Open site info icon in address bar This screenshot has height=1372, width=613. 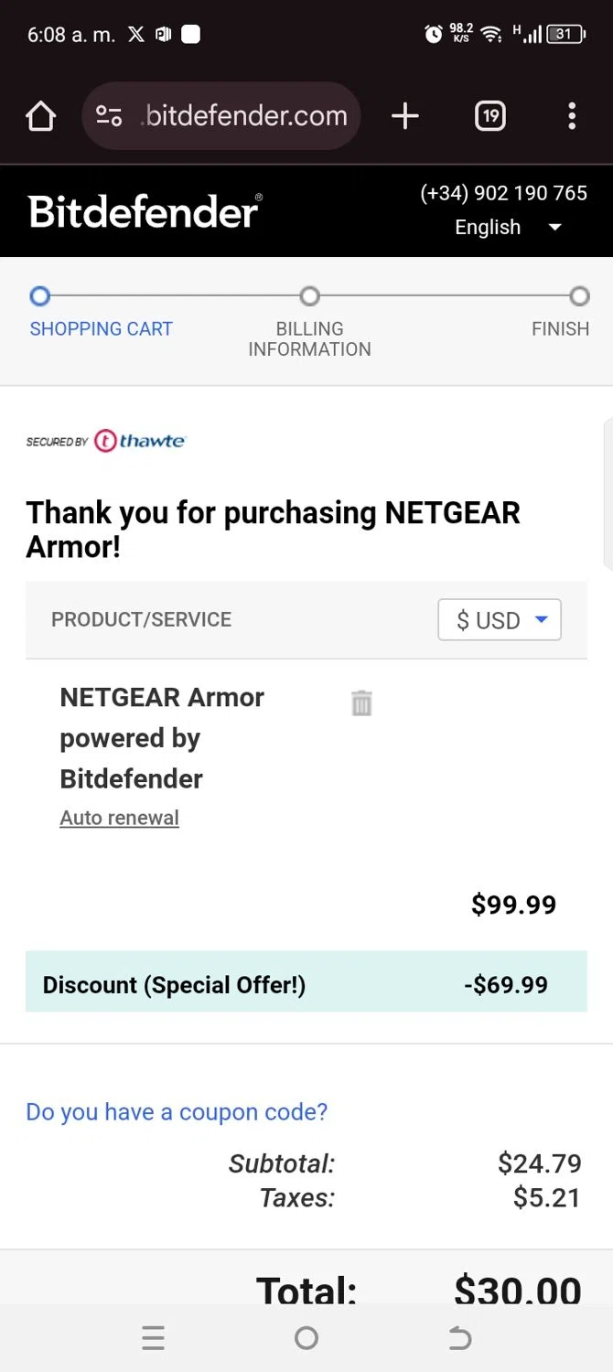click(x=109, y=116)
